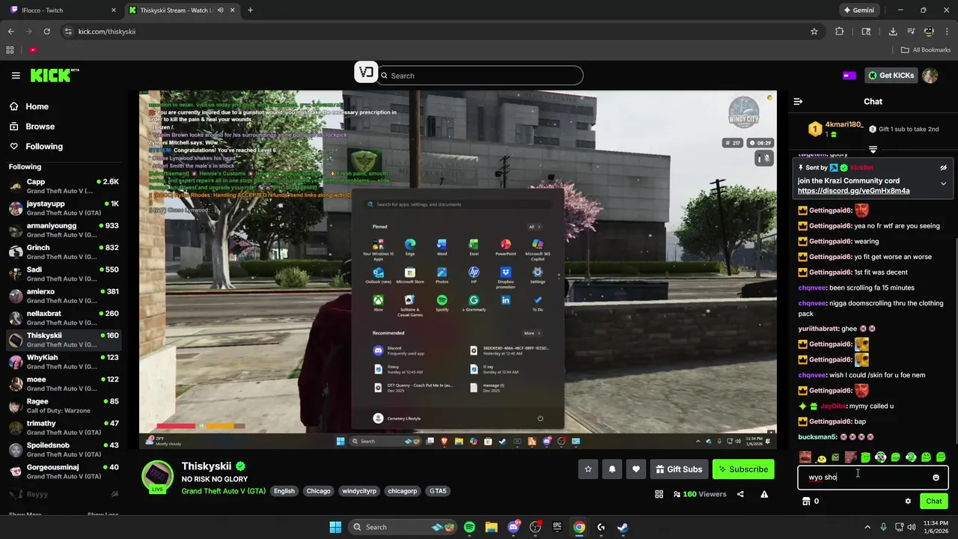
Task: Subscribe to Thiskyskii channel
Action: 743,469
